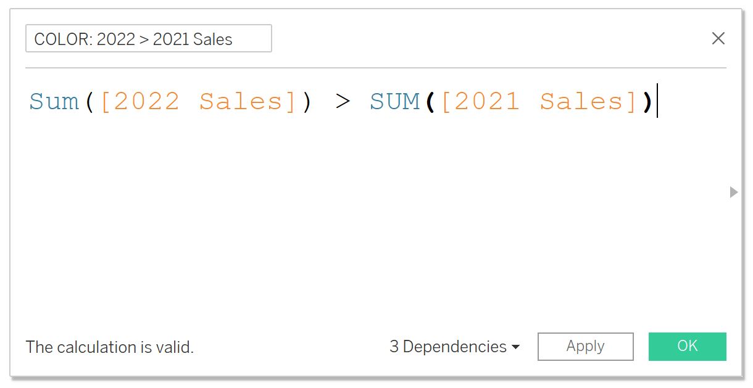
Task: Click the number 2021 in the formula
Action: click(x=488, y=101)
